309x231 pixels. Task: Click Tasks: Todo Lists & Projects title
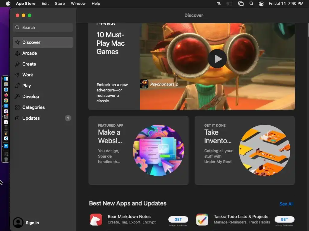(241, 217)
